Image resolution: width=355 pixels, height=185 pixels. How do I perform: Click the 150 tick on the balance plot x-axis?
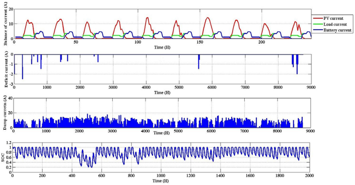[x=200, y=42]
